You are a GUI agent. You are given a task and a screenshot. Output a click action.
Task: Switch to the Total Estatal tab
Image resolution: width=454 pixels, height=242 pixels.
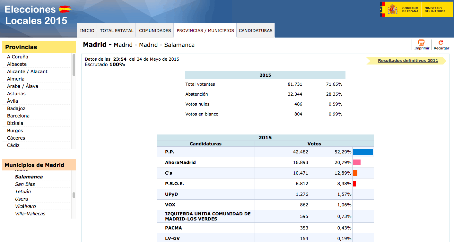point(117,30)
